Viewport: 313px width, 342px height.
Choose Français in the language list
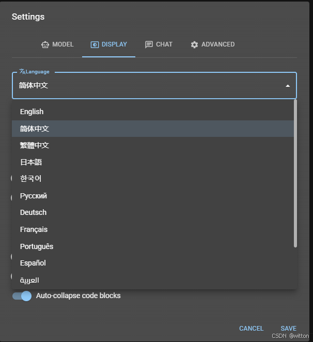click(x=34, y=229)
